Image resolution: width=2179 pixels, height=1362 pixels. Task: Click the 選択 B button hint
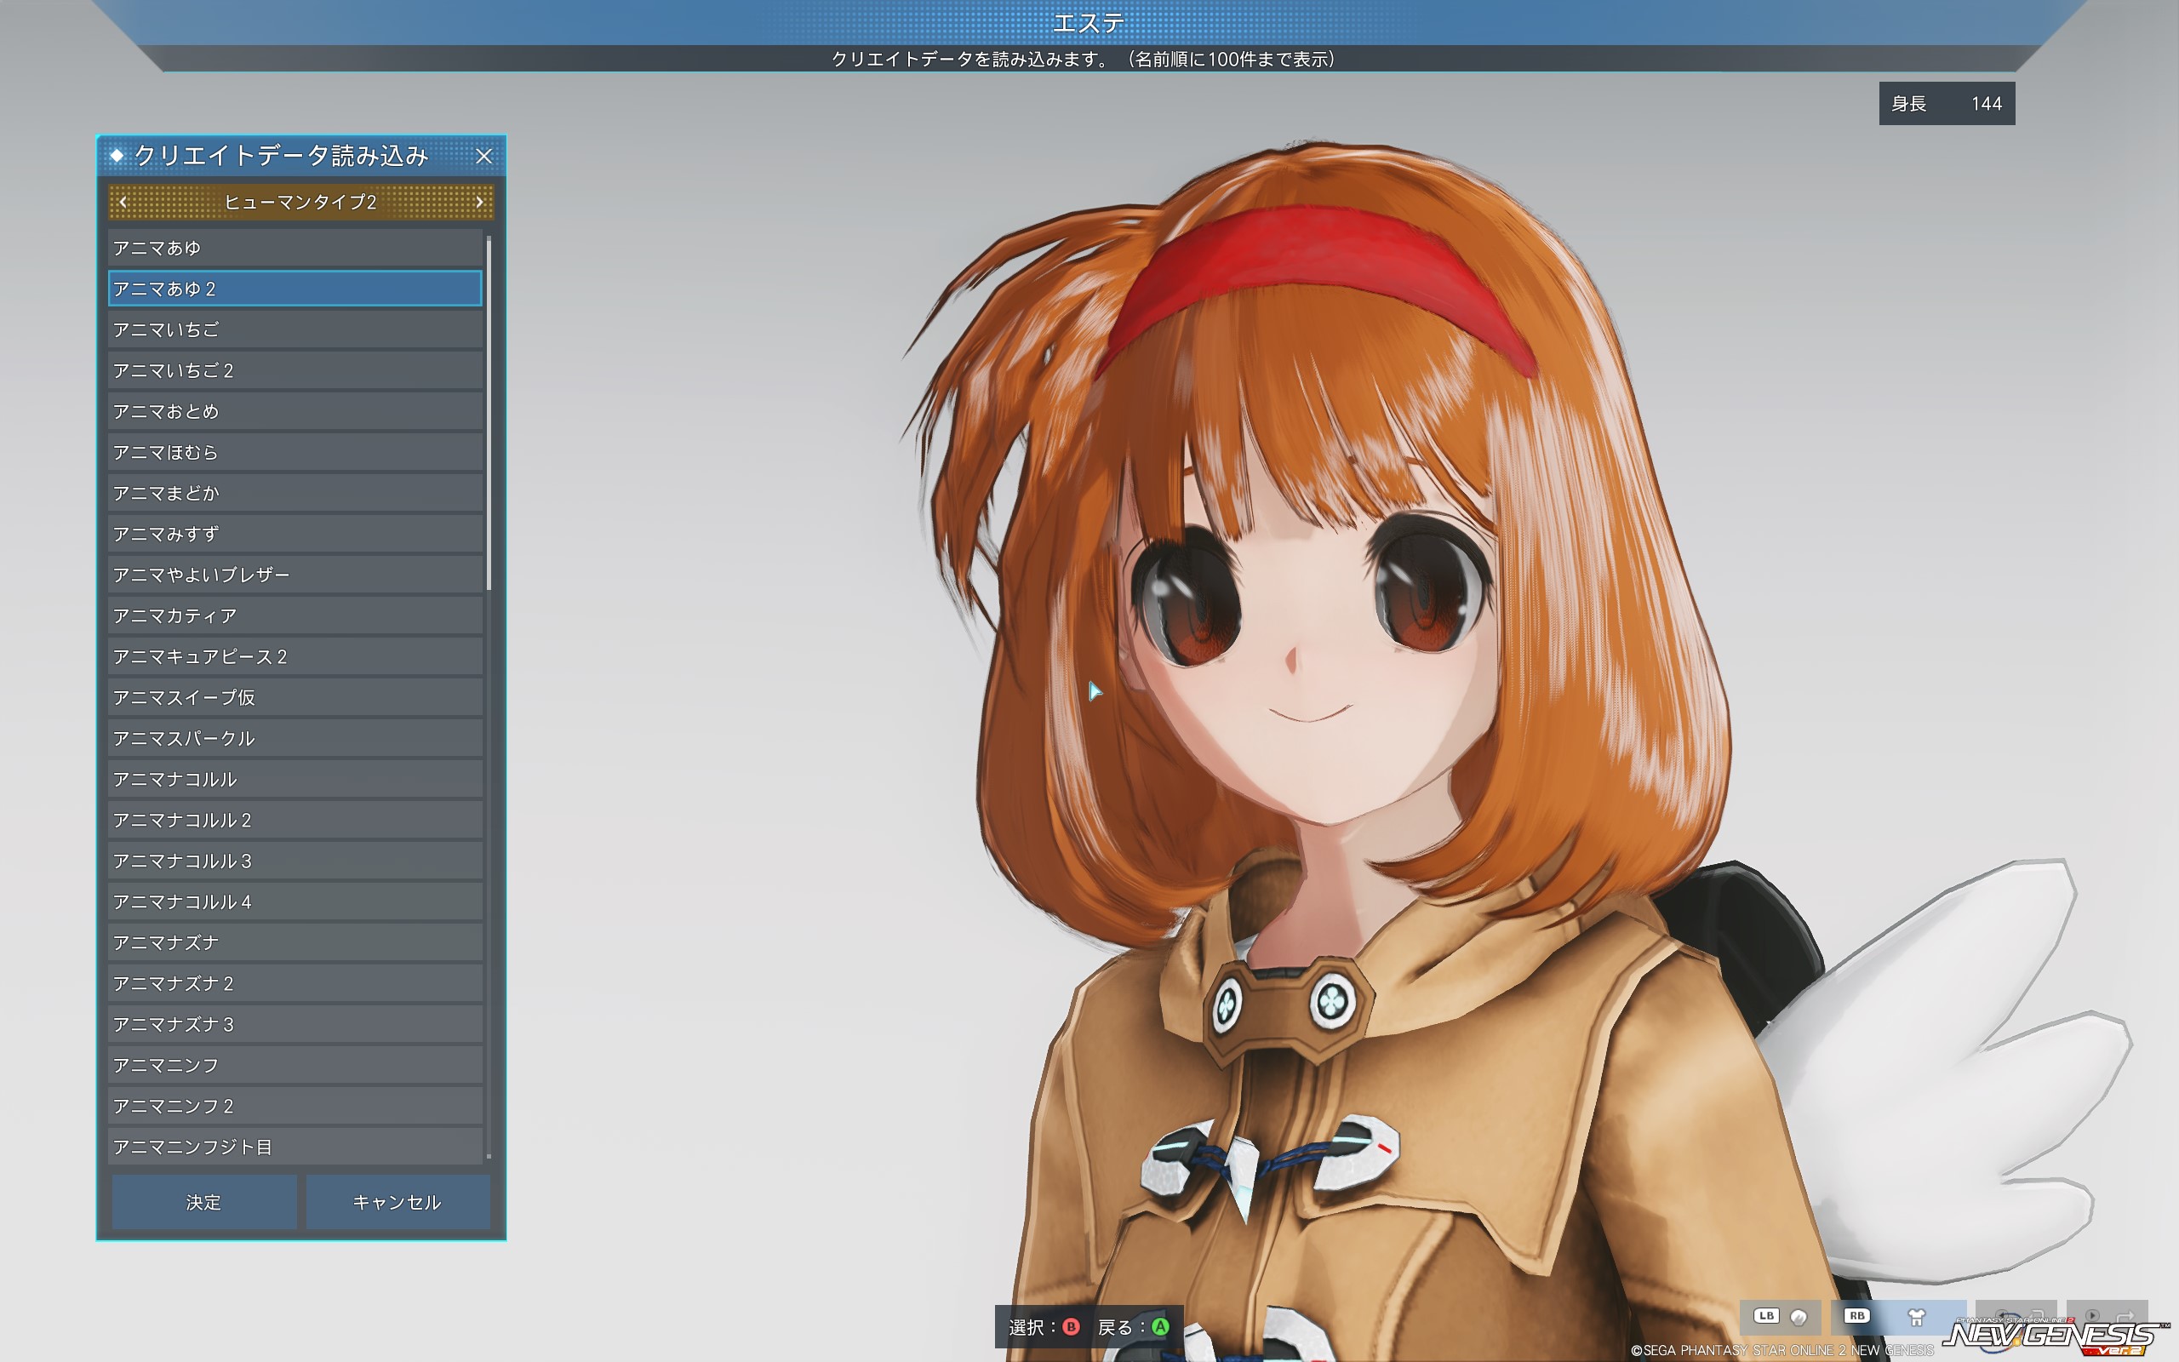(x=1044, y=1327)
